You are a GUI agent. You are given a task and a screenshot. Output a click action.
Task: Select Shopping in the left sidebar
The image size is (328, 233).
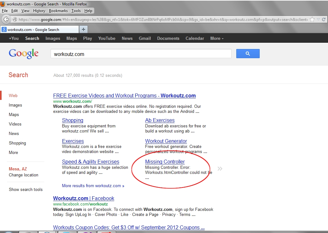point(17,143)
